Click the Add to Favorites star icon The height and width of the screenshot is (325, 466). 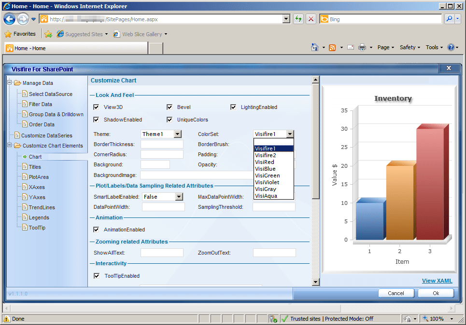point(8,34)
